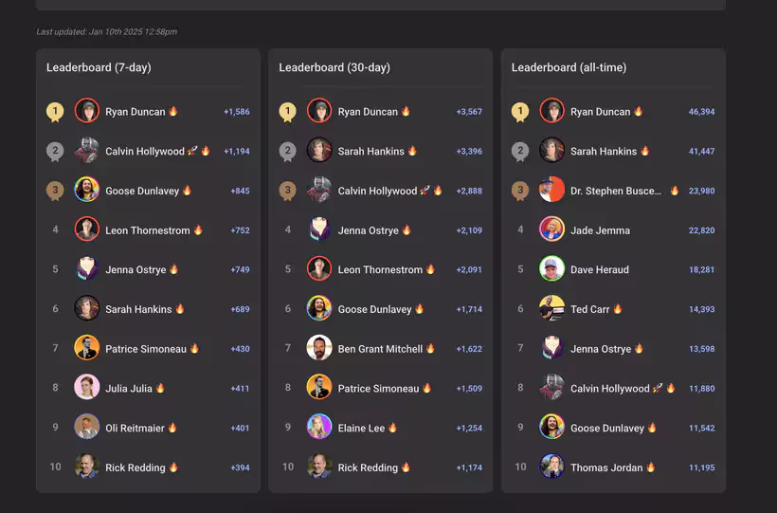Click the Leaderboard (all-time) heading
This screenshot has height=513, width=777.
[x=569, y=67]
